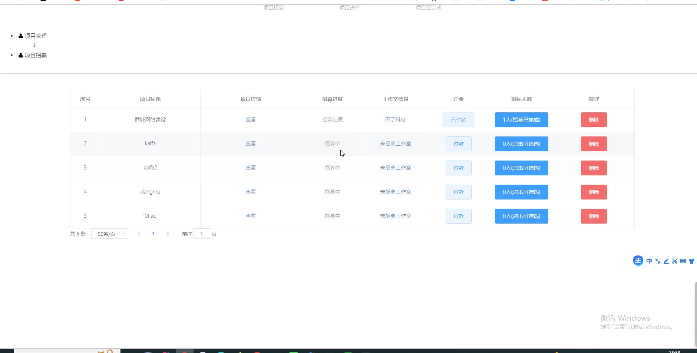The width and height of the screenshot is (697, 353).
Task: Switch to the 项目已完成 tab
Action: click(429, 7)
